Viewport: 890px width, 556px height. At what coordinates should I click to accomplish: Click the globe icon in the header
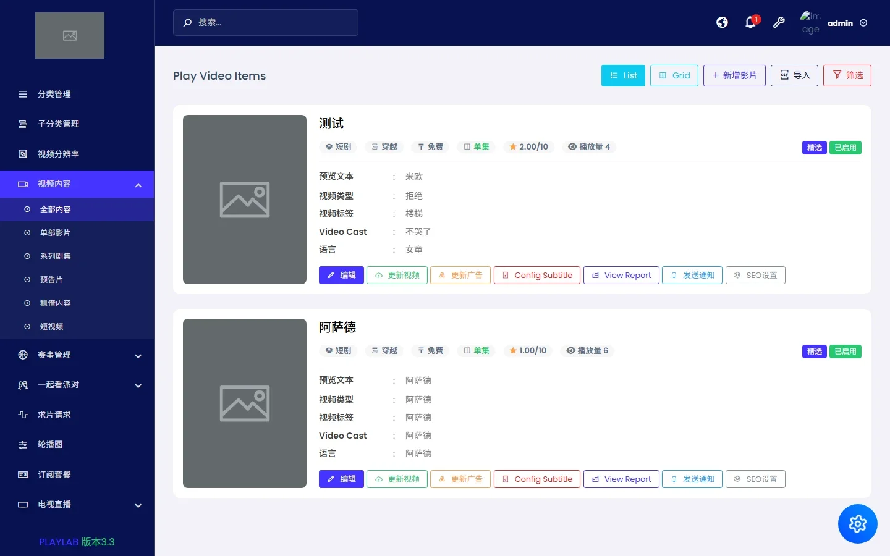722,23
